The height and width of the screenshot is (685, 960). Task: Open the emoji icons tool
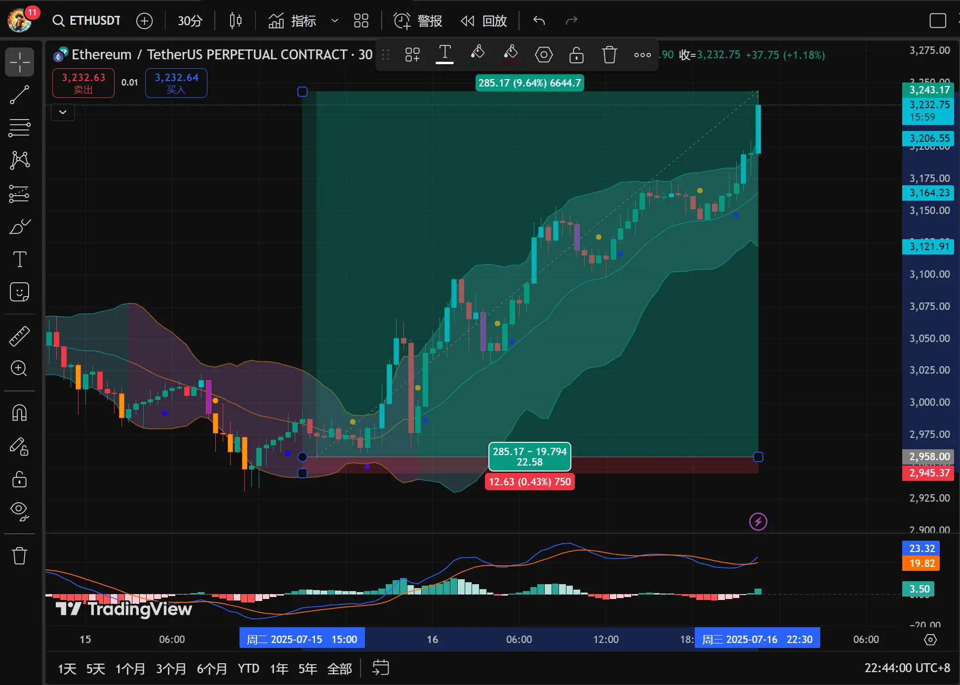[x=20, y=292]
